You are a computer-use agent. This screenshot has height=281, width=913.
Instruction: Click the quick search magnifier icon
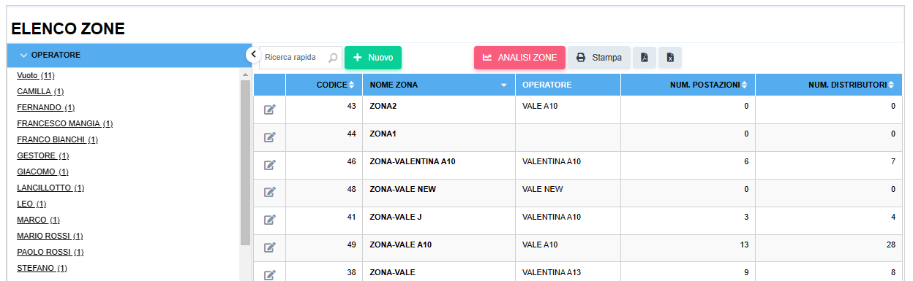coord(333,58)
